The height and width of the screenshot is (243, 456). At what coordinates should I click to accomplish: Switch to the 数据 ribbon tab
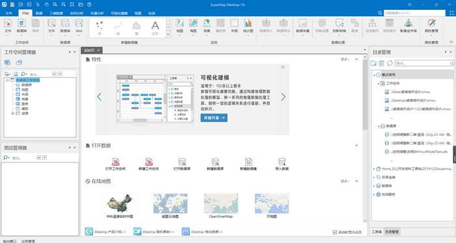pyautogui.click(x=39, y=14)
